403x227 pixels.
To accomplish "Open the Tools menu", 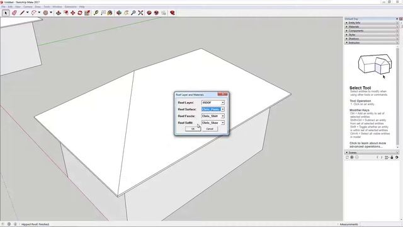I will [x=47, y=6].
